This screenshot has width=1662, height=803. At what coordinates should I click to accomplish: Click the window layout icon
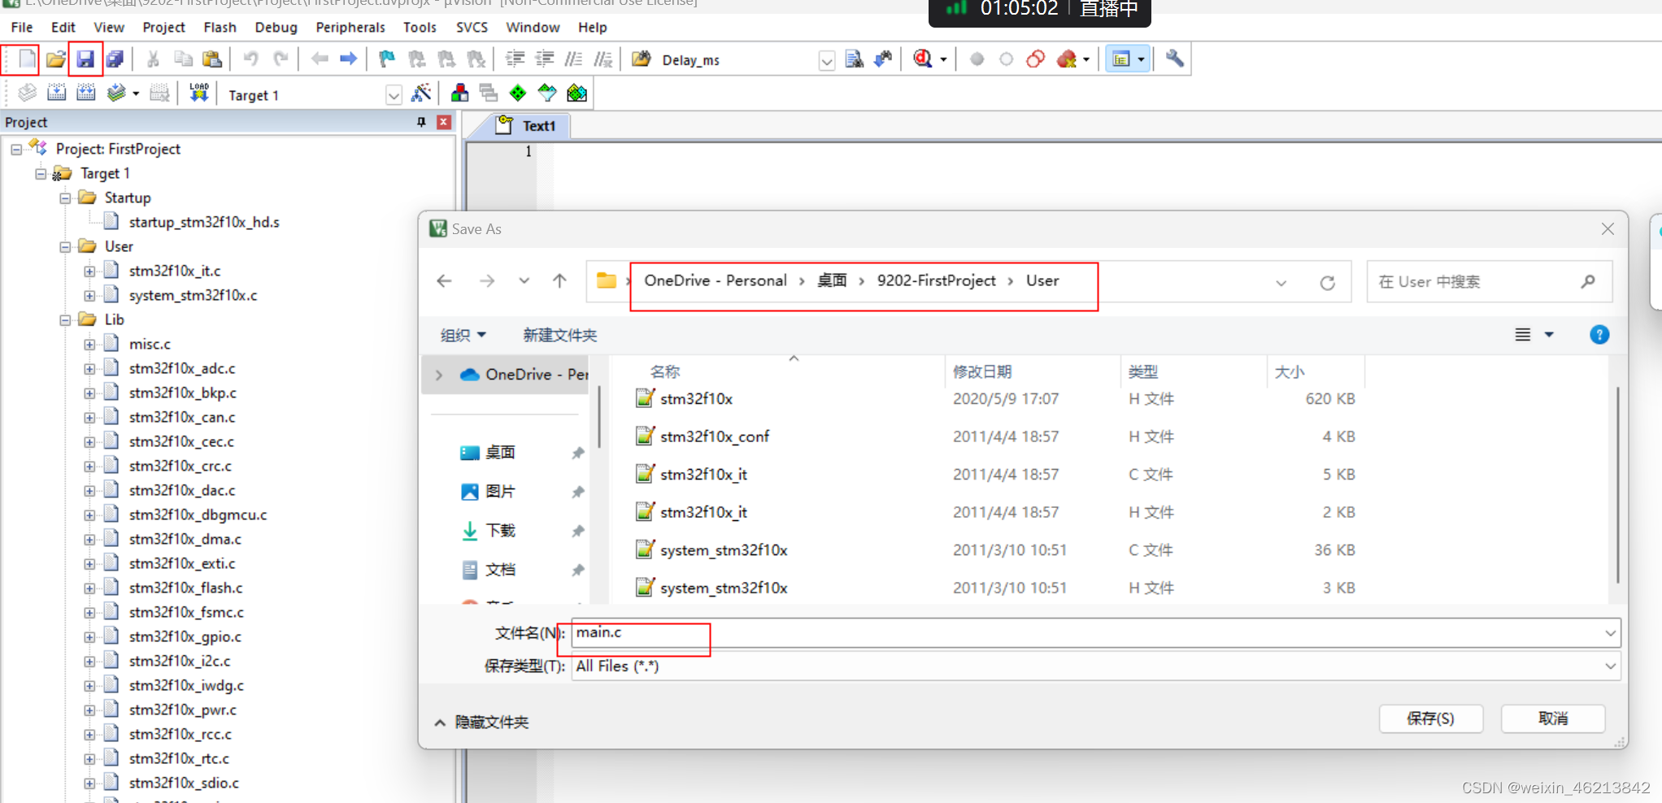tap(1121, 59)
